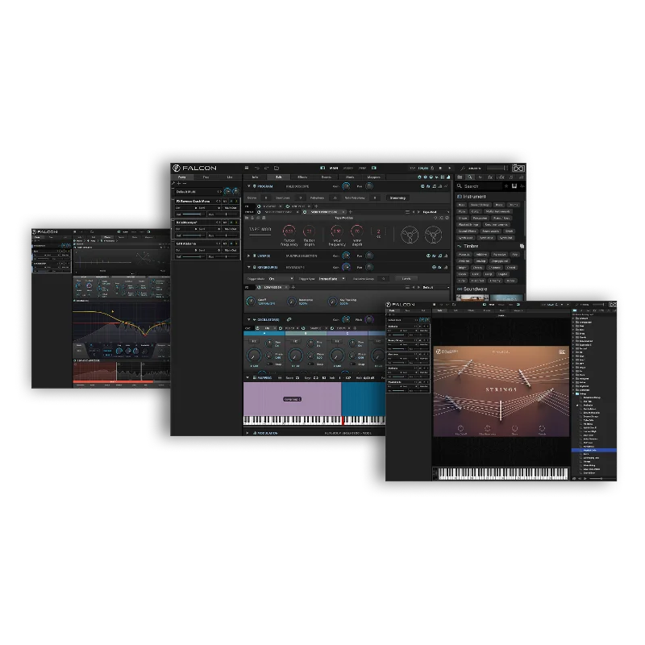Image resolution: width=645 pixels, height=645 pixels.
Task: Select the Tree tab in center Falcon window
Action: [x=206, y=177]
